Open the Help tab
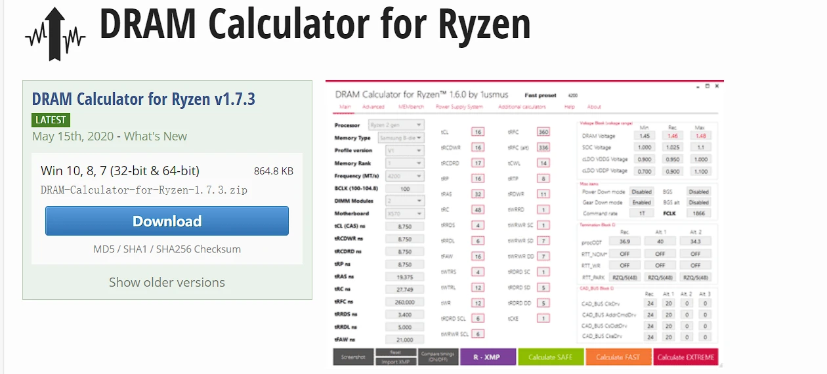The width and height of the screenshot is (827, 374). click(x=569, y=107)
